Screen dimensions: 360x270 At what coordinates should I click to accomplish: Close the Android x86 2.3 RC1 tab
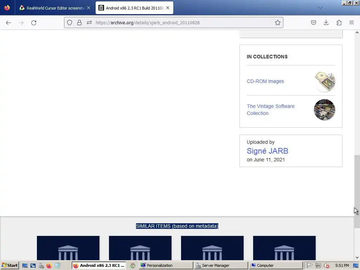click(x=168, y=8)
